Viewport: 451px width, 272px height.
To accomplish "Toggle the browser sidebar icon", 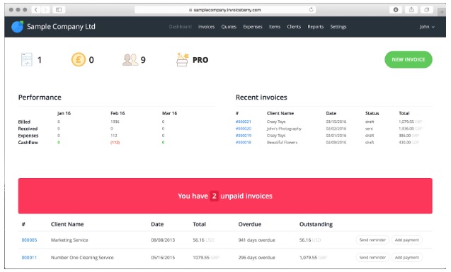I will point(59,10).
